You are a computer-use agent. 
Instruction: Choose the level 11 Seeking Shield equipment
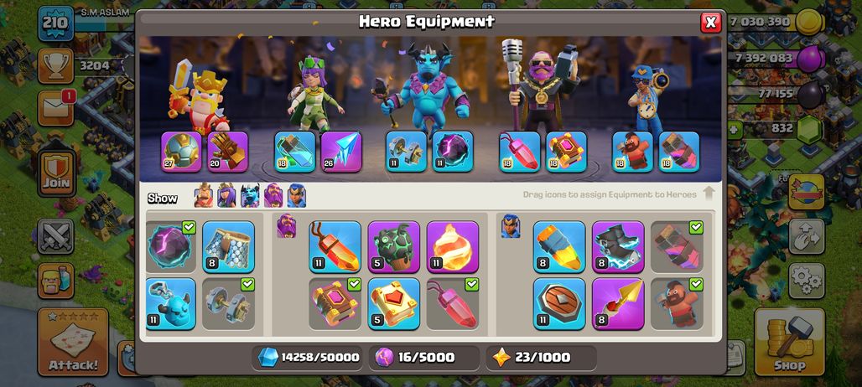pos(559,303)
